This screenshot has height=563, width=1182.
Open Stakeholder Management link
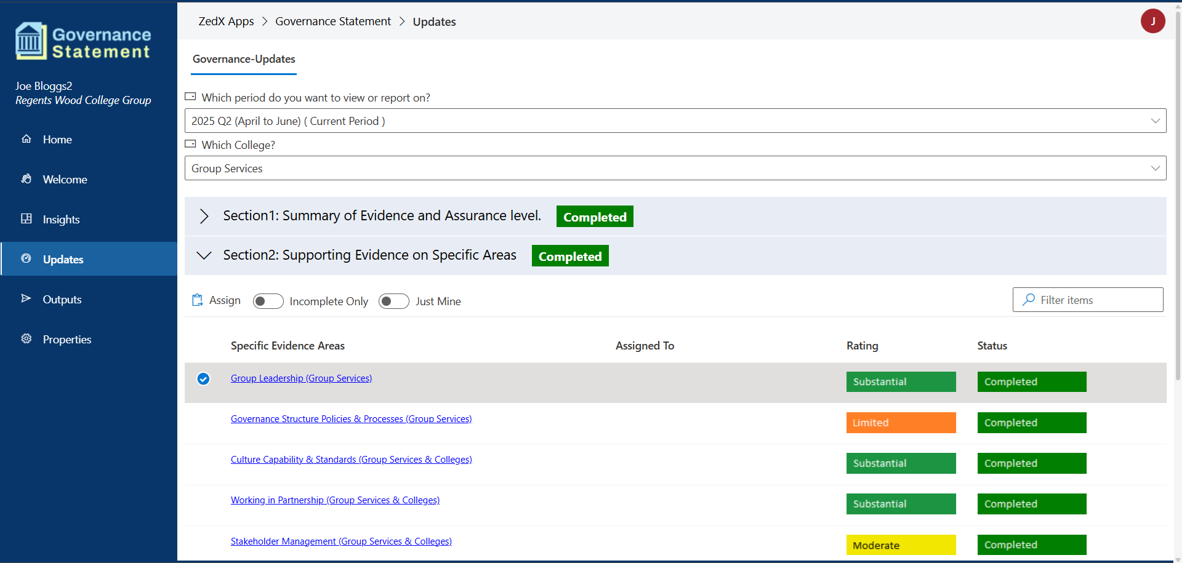[341, 541]
